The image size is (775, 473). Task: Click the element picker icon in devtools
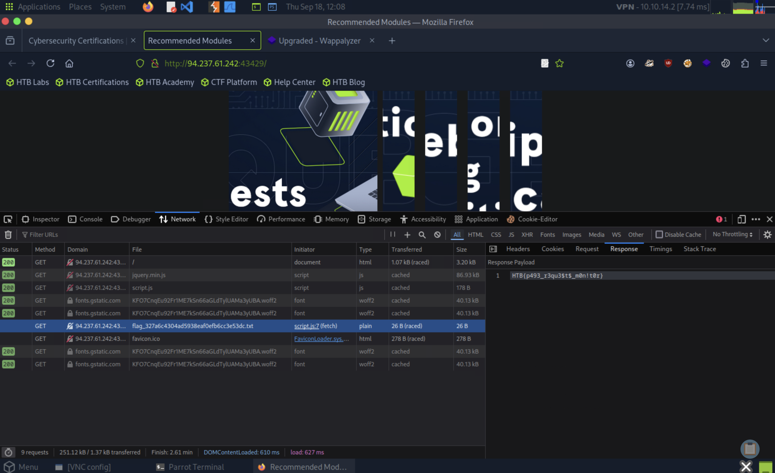pyautogui.click(x=8, y=219)
